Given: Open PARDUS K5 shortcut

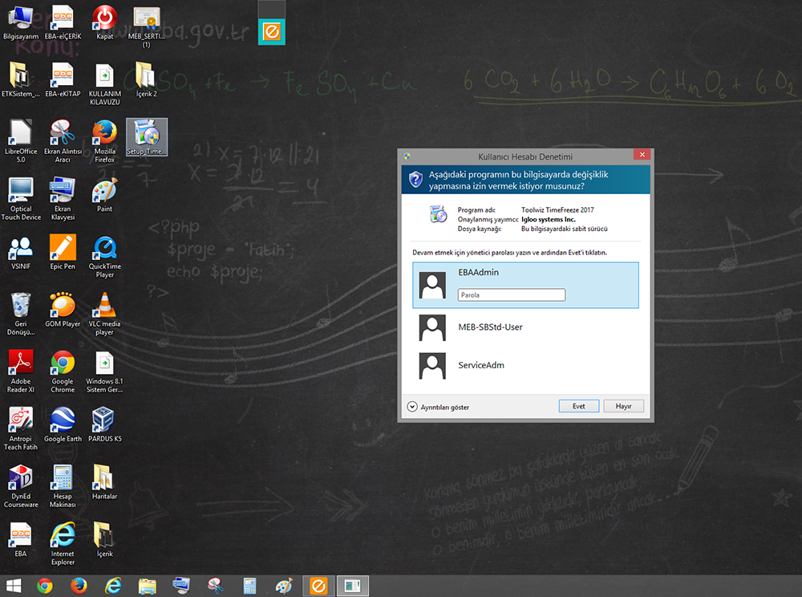Looking at the screenshot, I should tap(104, 424).
